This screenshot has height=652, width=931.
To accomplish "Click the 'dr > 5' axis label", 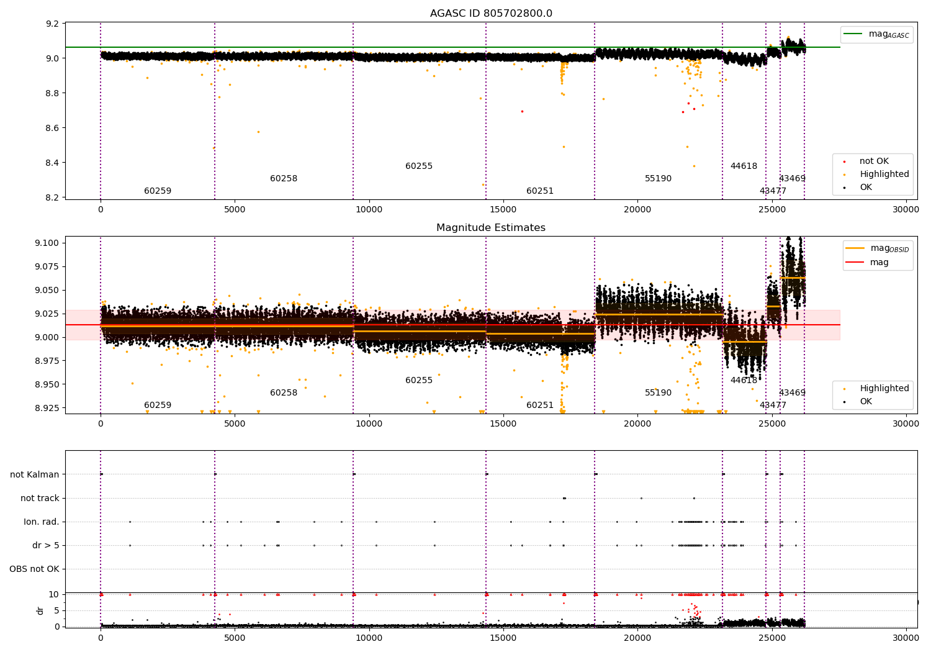I will point(46,545).
